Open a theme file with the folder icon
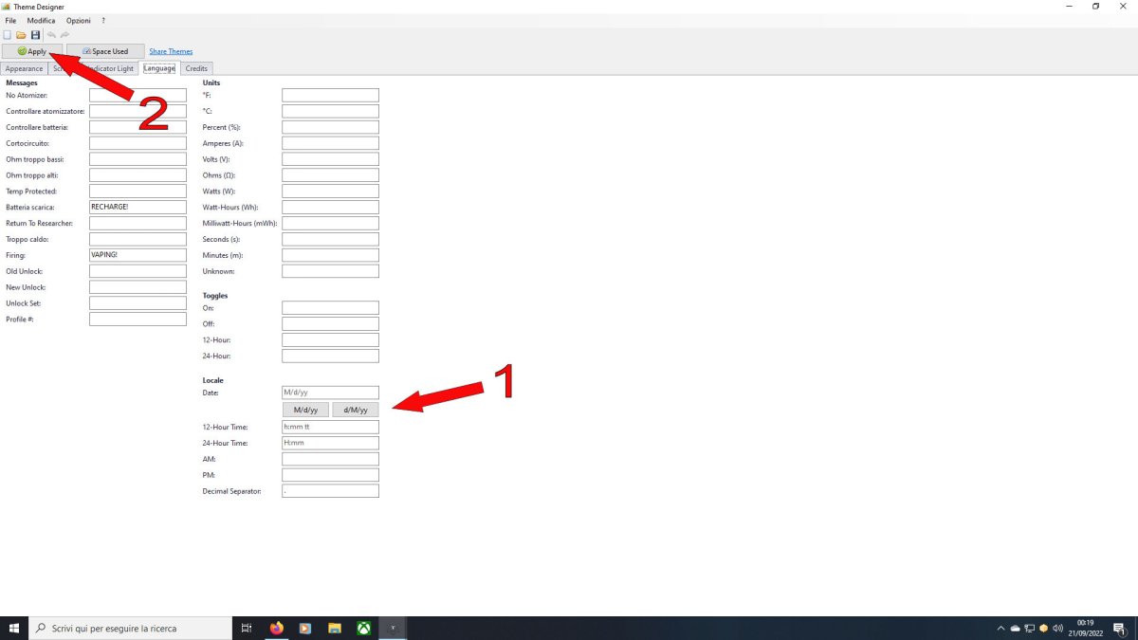The image size is (1138, 640). coord(21,35)
